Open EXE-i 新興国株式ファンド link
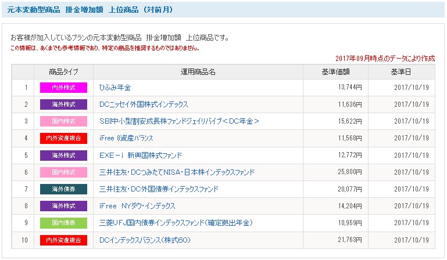The image size is (447, 260). (x=141, y=155)
